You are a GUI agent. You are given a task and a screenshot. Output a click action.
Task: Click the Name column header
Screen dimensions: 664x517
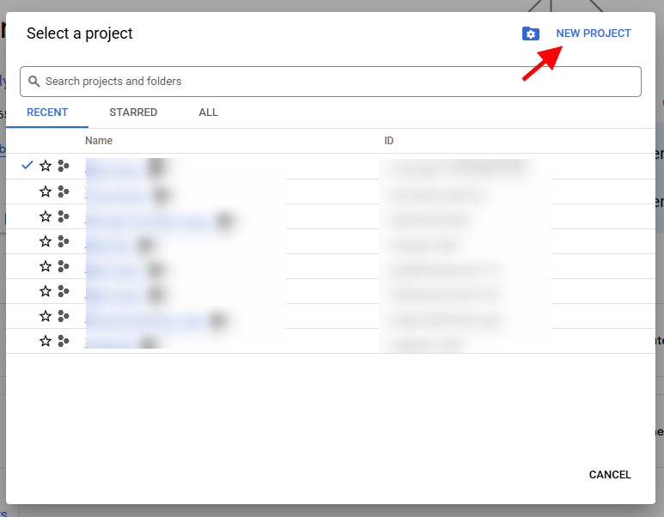[x=99, y=141]
